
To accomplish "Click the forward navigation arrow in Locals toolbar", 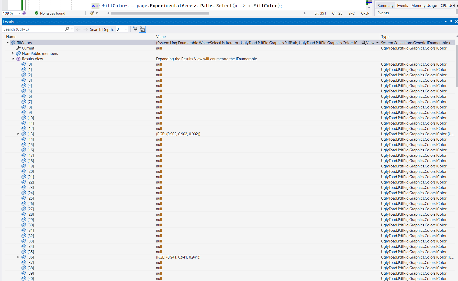I will point(85,29).
